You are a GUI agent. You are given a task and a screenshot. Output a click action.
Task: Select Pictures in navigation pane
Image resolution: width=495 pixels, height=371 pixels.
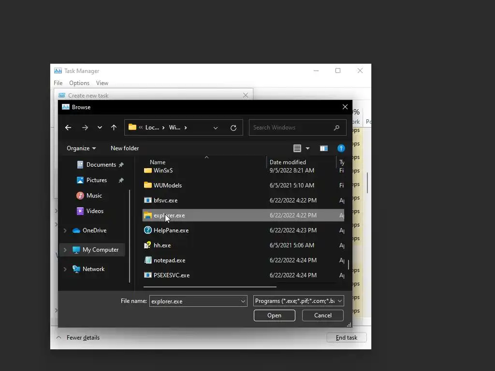point(97,180)
